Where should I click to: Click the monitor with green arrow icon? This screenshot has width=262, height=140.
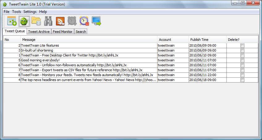pyautogui.click(x=96, y=21)
